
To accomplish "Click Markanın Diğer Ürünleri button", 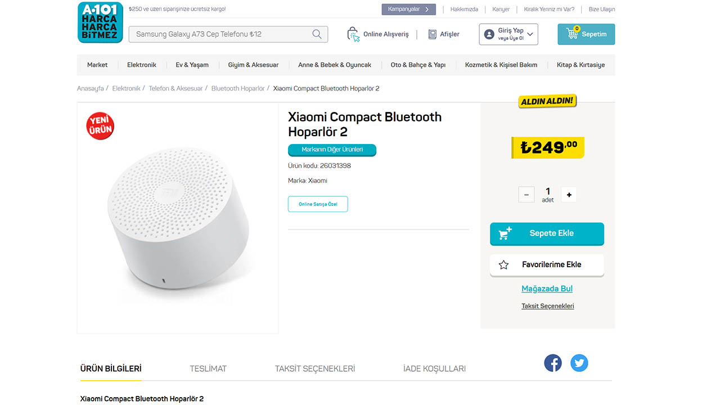I will pyautogui.click(x=332, y=150).
